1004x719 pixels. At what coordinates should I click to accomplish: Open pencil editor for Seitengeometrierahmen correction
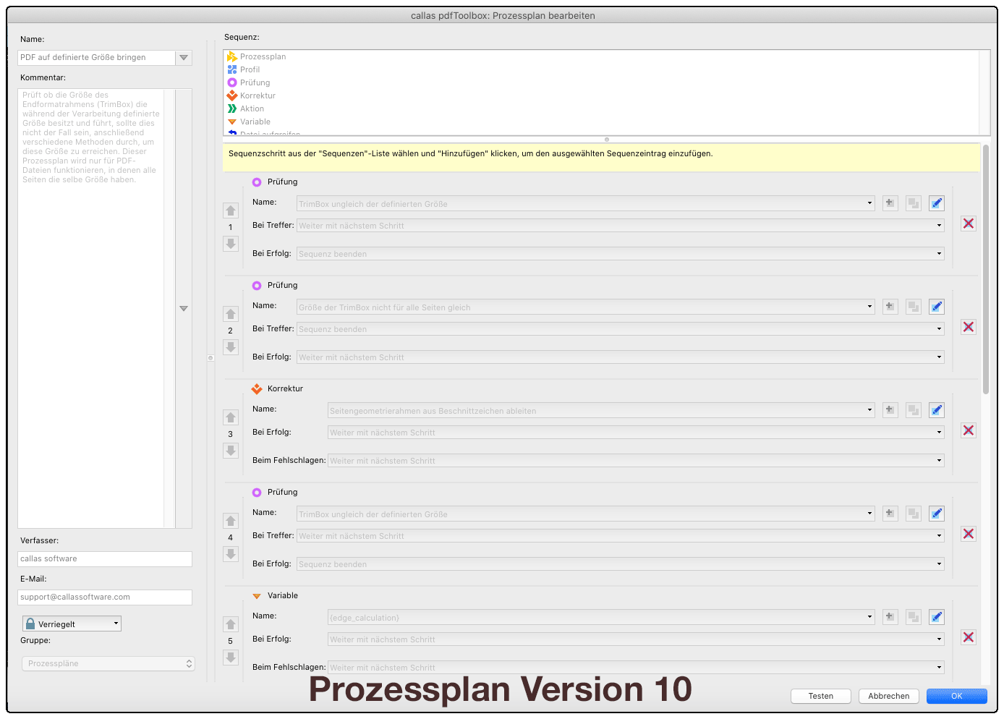[936, 409]
